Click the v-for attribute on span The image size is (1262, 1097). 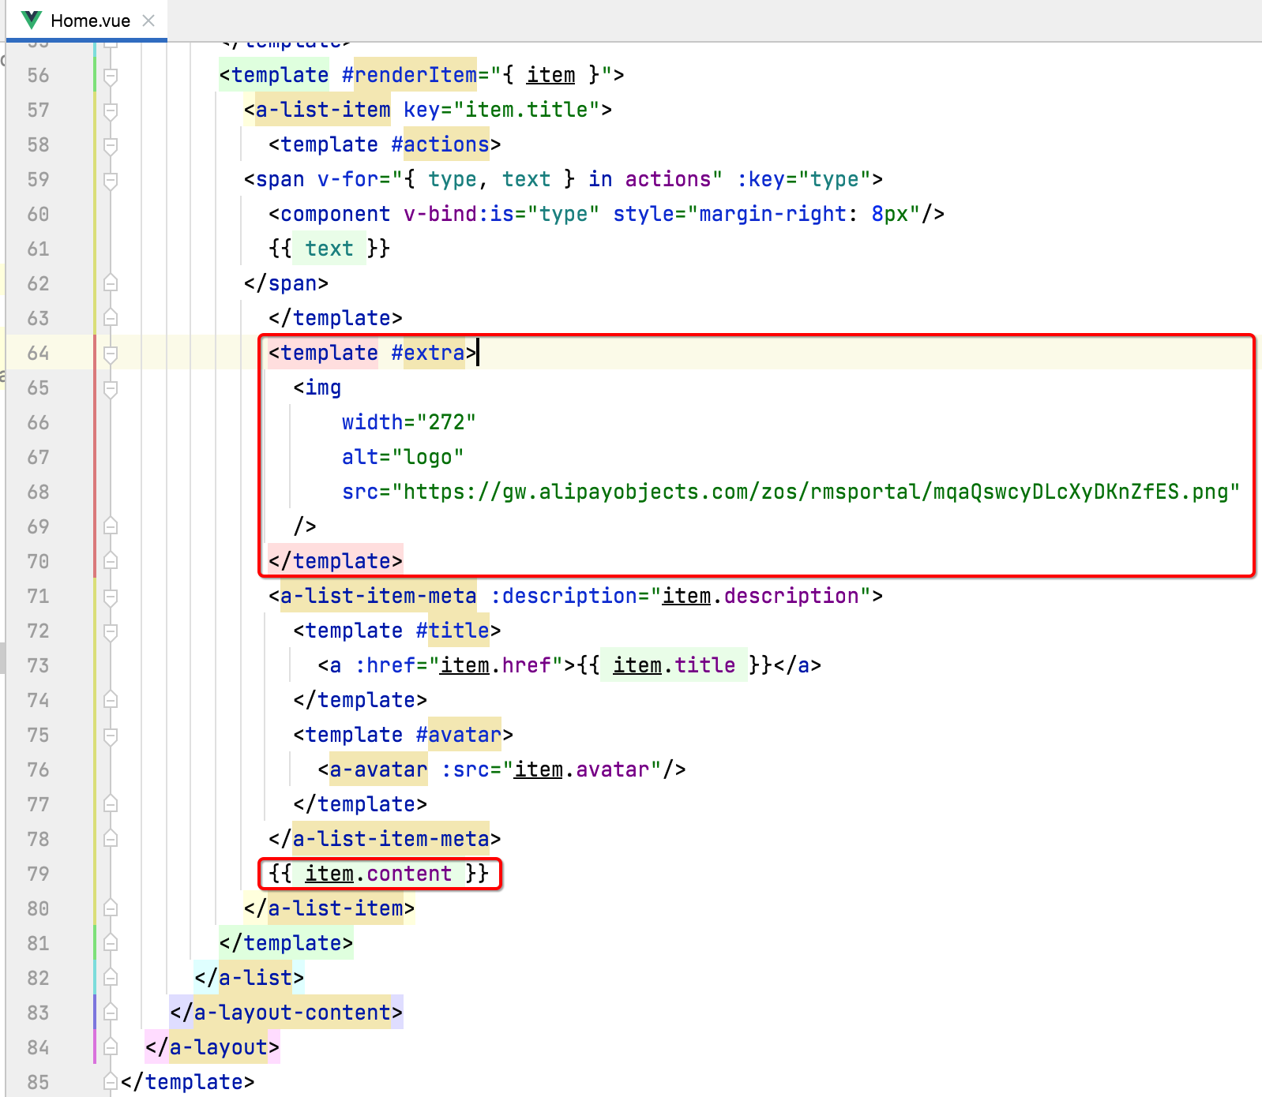click(520, 179)
